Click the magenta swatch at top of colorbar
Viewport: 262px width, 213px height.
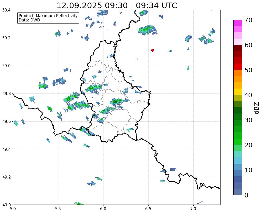(238, 23)
